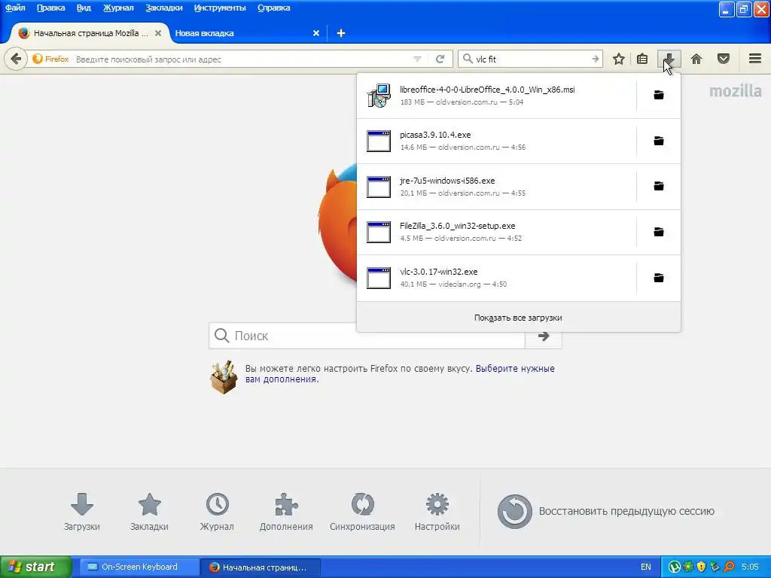The height and width of the screenshot is (578, 771).
Task: Open folder containing picasa3.9.10.4.exe
Action: click(x=658, y=141)
